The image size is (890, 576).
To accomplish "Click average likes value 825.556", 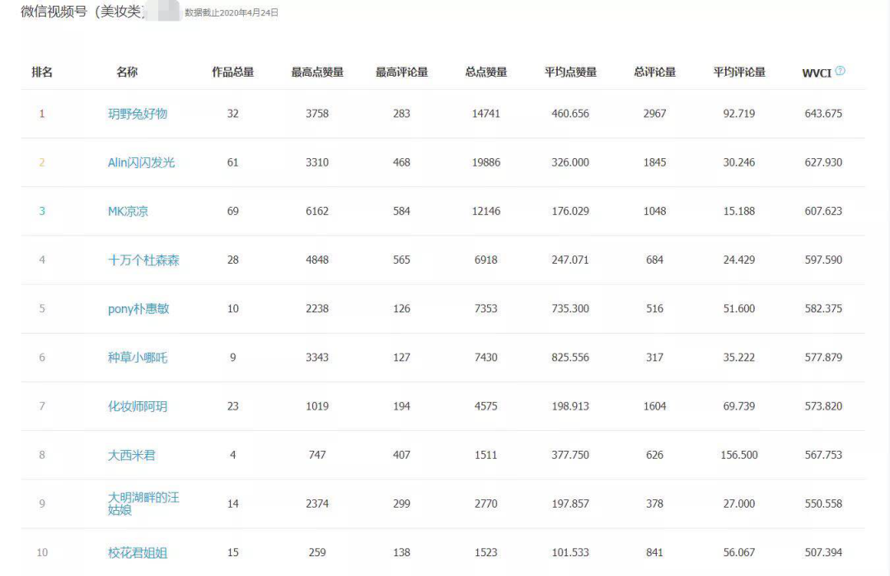I will tap(570, 358).
